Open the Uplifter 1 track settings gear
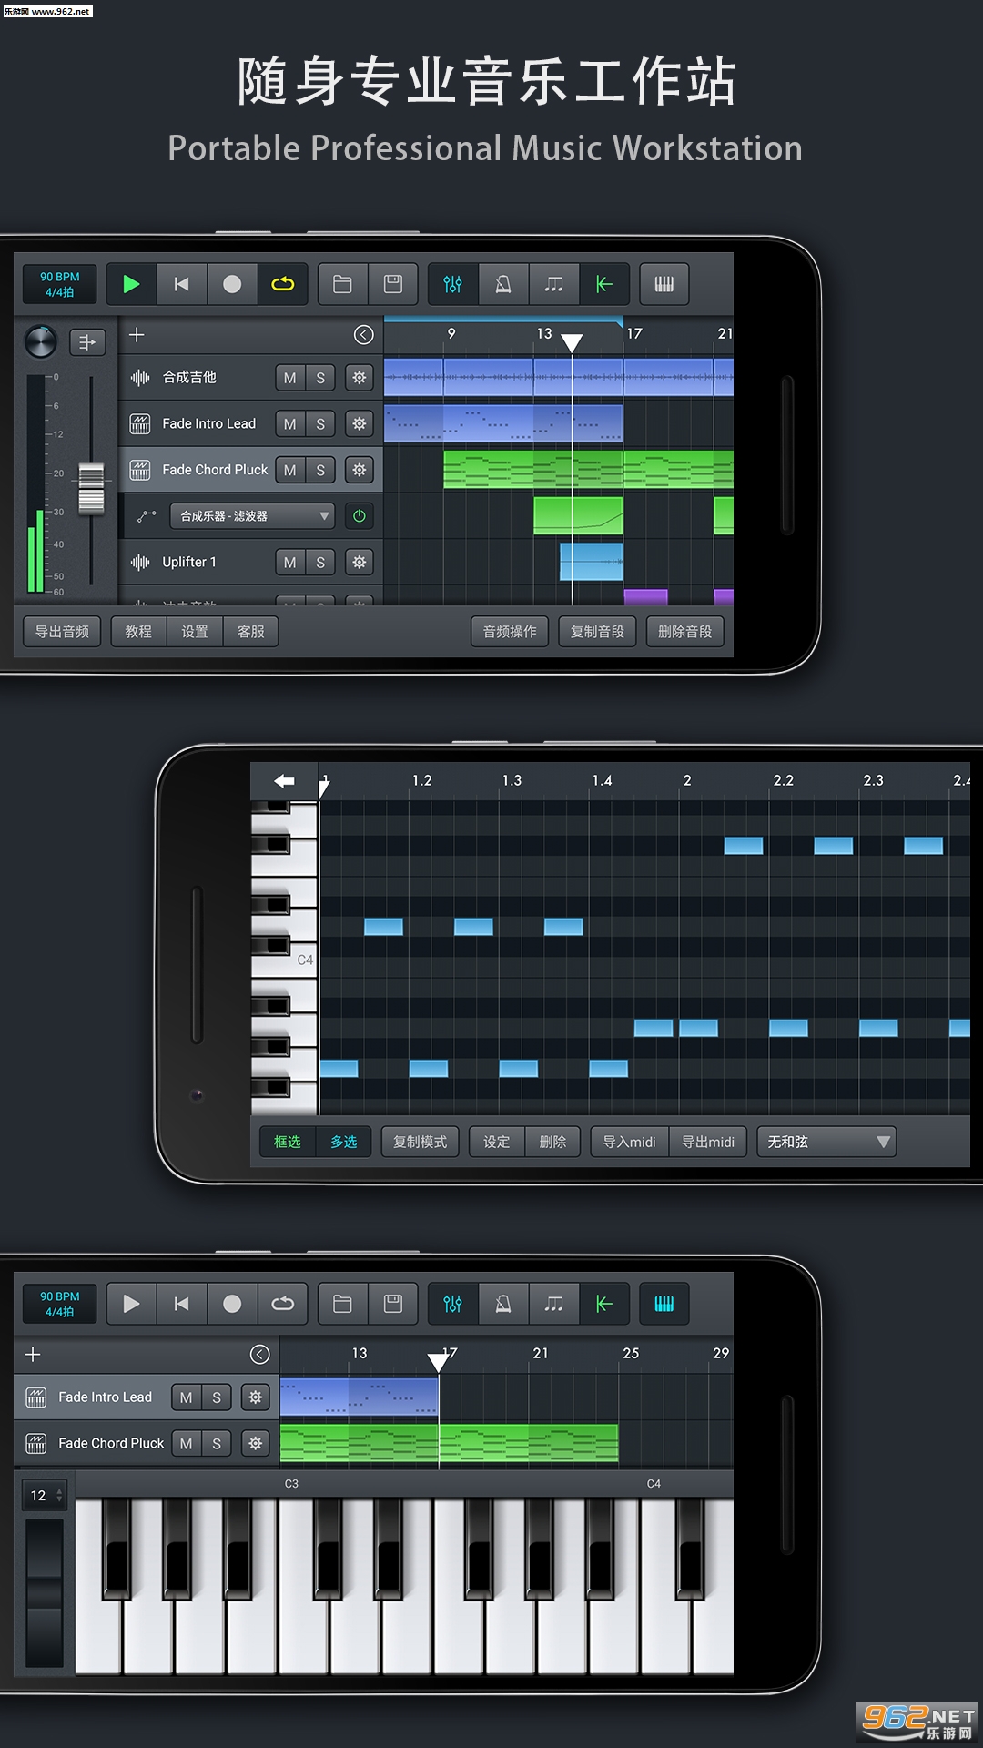This screenshot has height=1748, width=983. coord(360,563)
